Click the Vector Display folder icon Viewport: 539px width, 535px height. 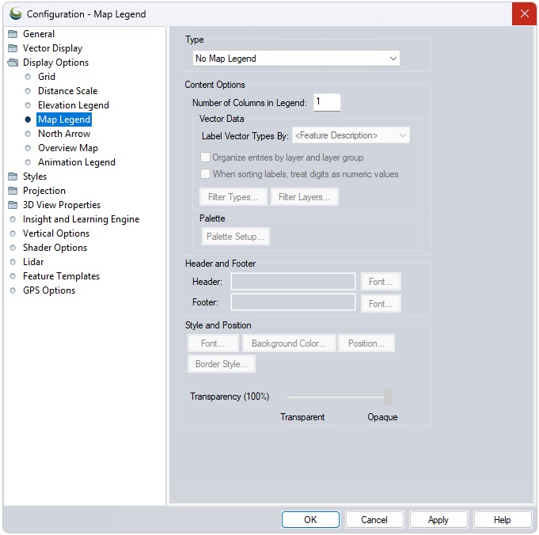coord(13,48)
